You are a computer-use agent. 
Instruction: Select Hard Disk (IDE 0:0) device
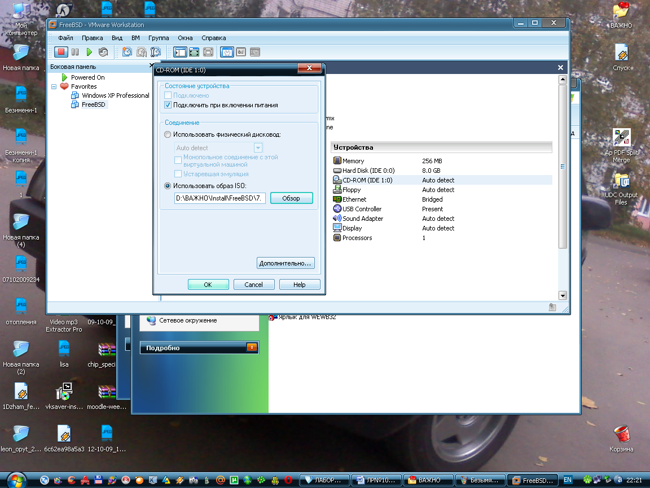coord(441,171)
